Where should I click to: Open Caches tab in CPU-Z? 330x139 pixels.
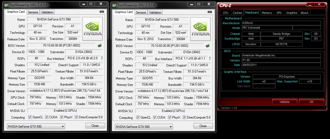click(x=238, y=13)
